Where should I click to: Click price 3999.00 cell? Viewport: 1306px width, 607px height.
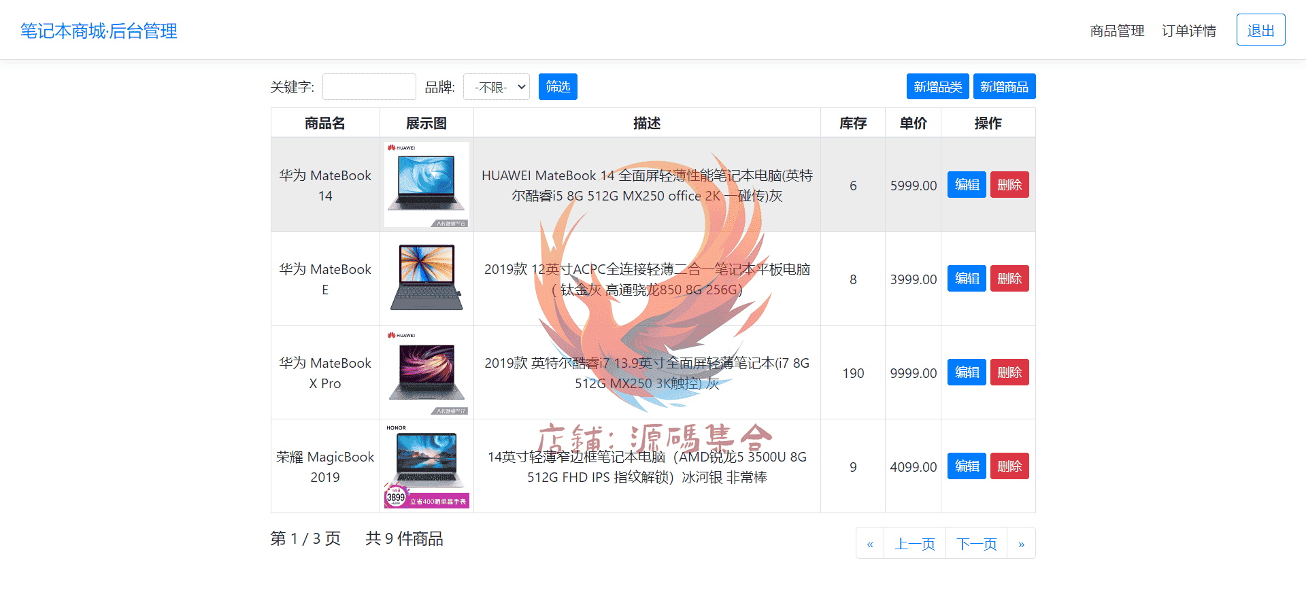[914, 279]
